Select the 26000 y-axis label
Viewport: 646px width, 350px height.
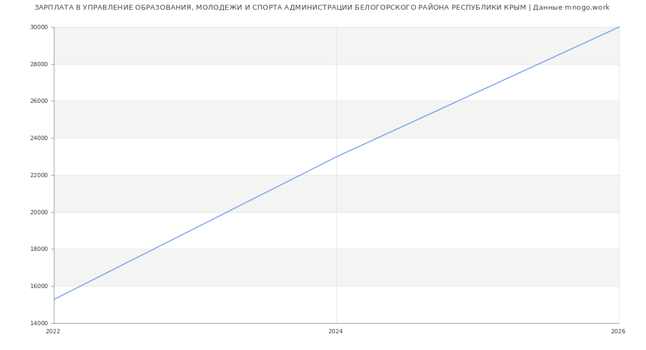click(40, 101)
